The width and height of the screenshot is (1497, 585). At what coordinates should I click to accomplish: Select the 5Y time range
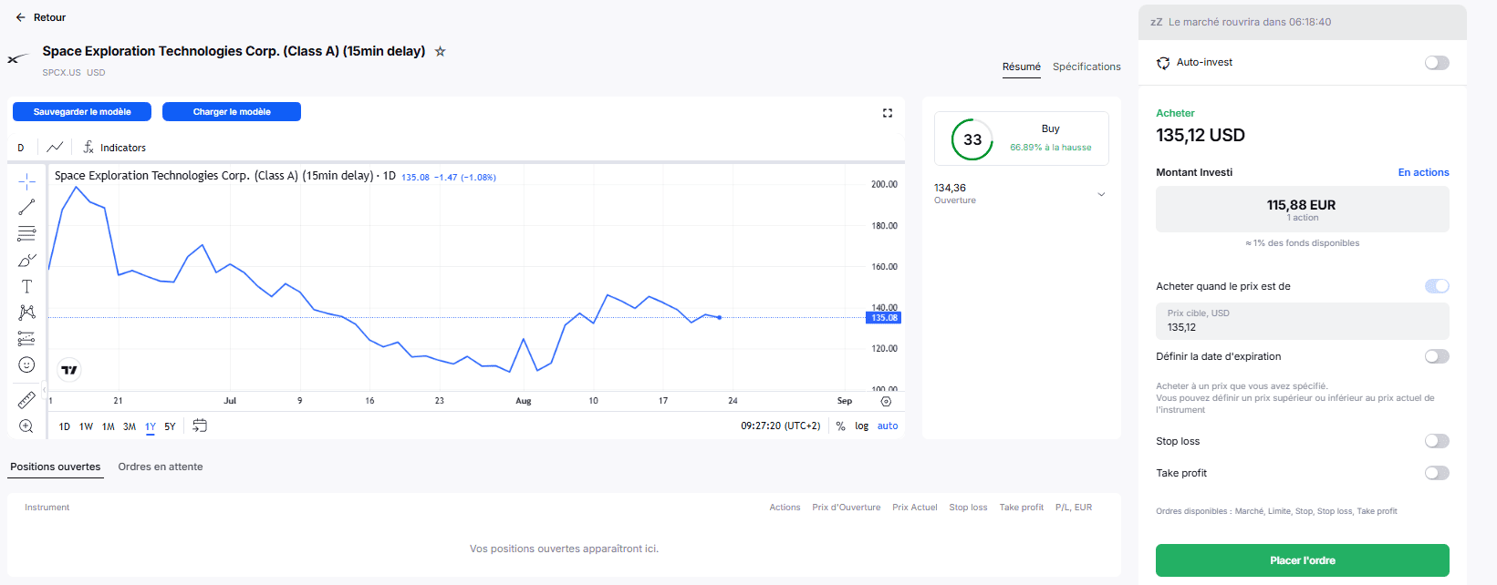(170, 426)
